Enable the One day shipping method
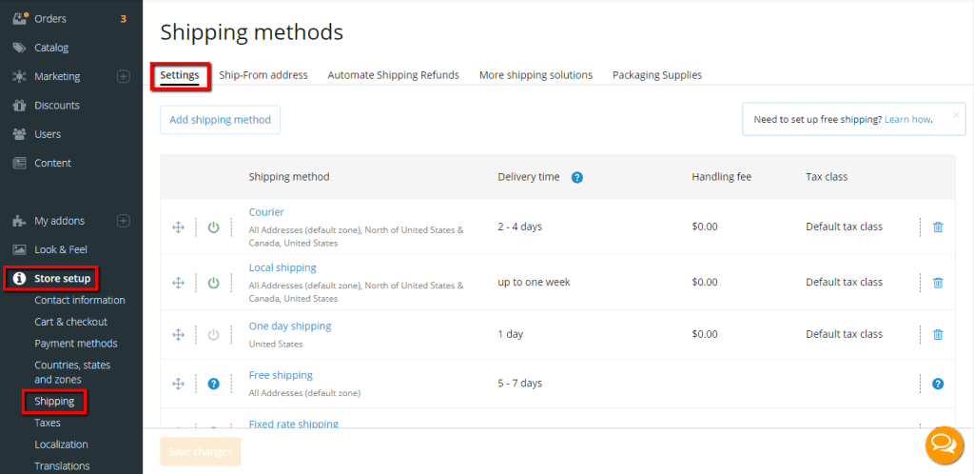The width and height of the screenshot is (974, 474). 214,335
